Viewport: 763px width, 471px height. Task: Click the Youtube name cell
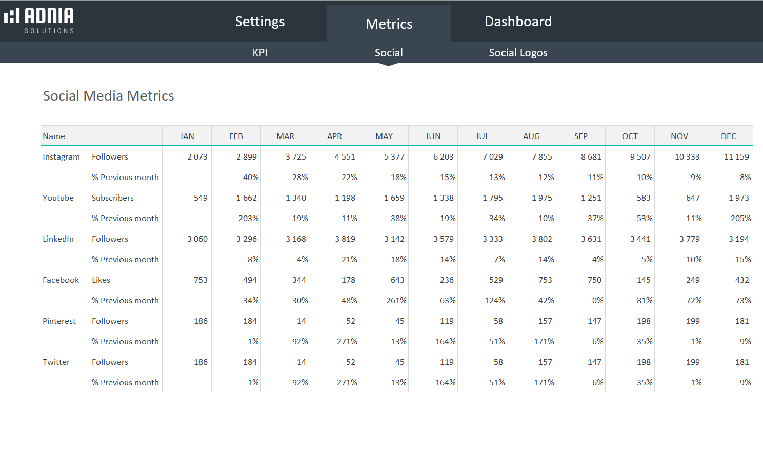pyautogui.click(x=58, y=198)
